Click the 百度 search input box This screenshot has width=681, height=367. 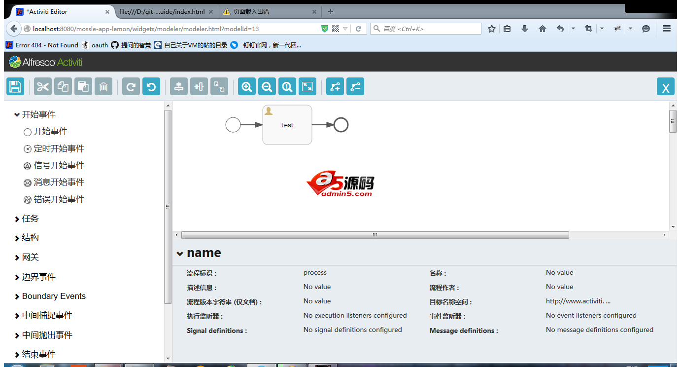point(430,29)
